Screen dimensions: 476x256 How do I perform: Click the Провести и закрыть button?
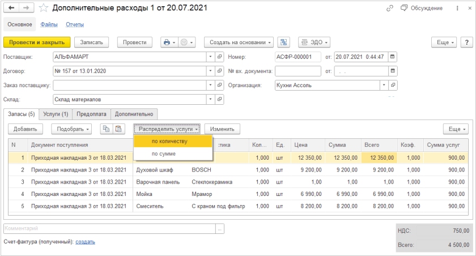37,42
